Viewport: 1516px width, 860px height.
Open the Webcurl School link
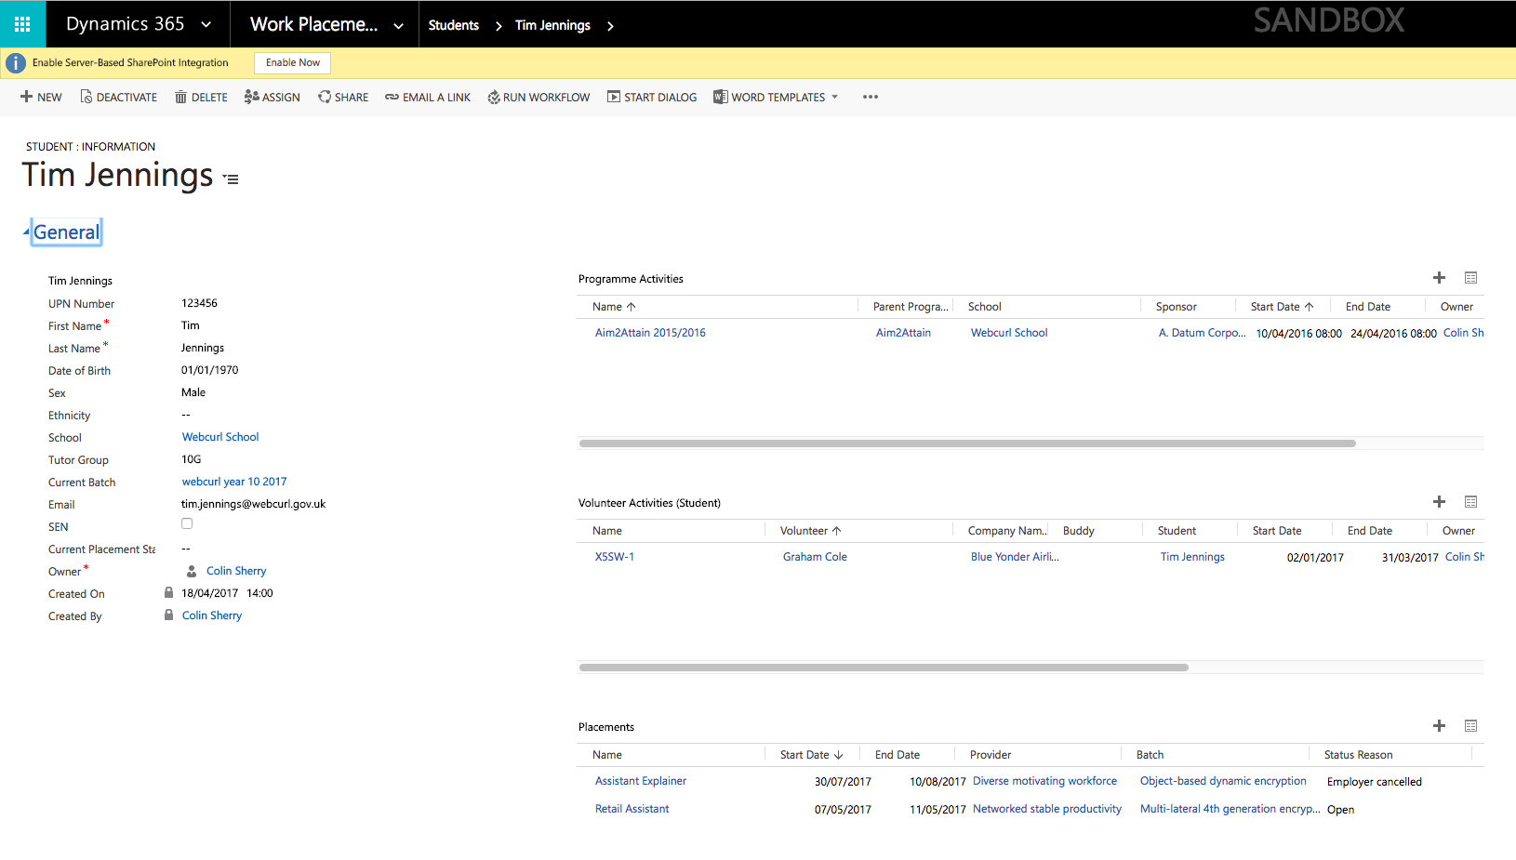pos(219,436)
